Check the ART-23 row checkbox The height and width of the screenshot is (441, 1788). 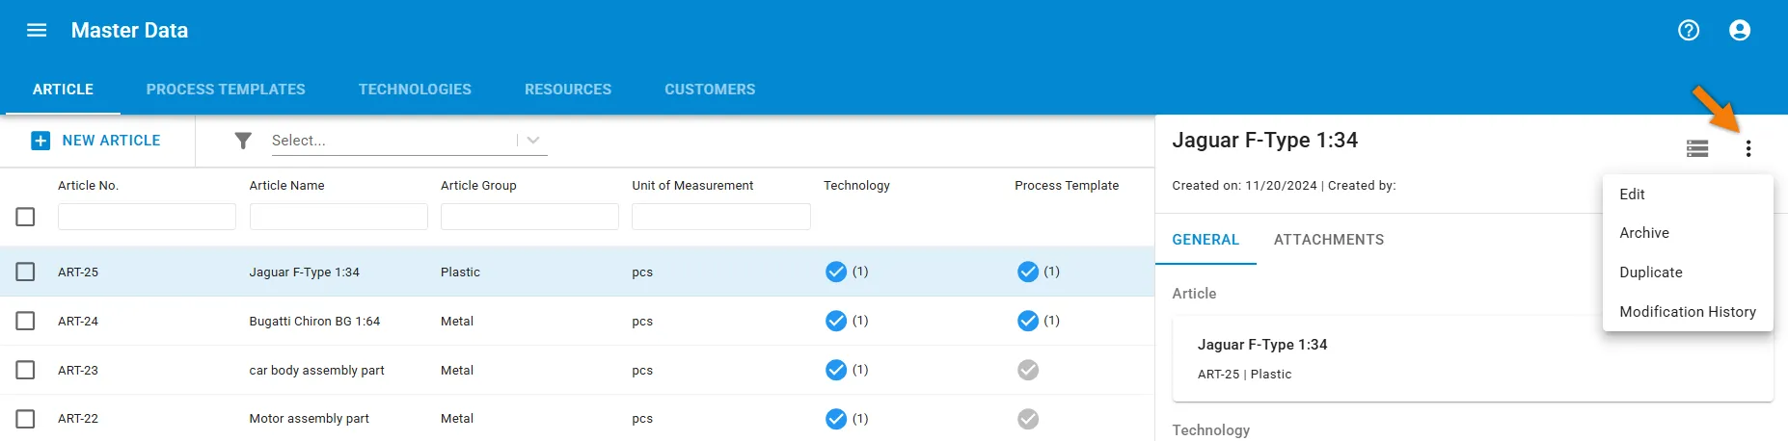coord(26,370)
